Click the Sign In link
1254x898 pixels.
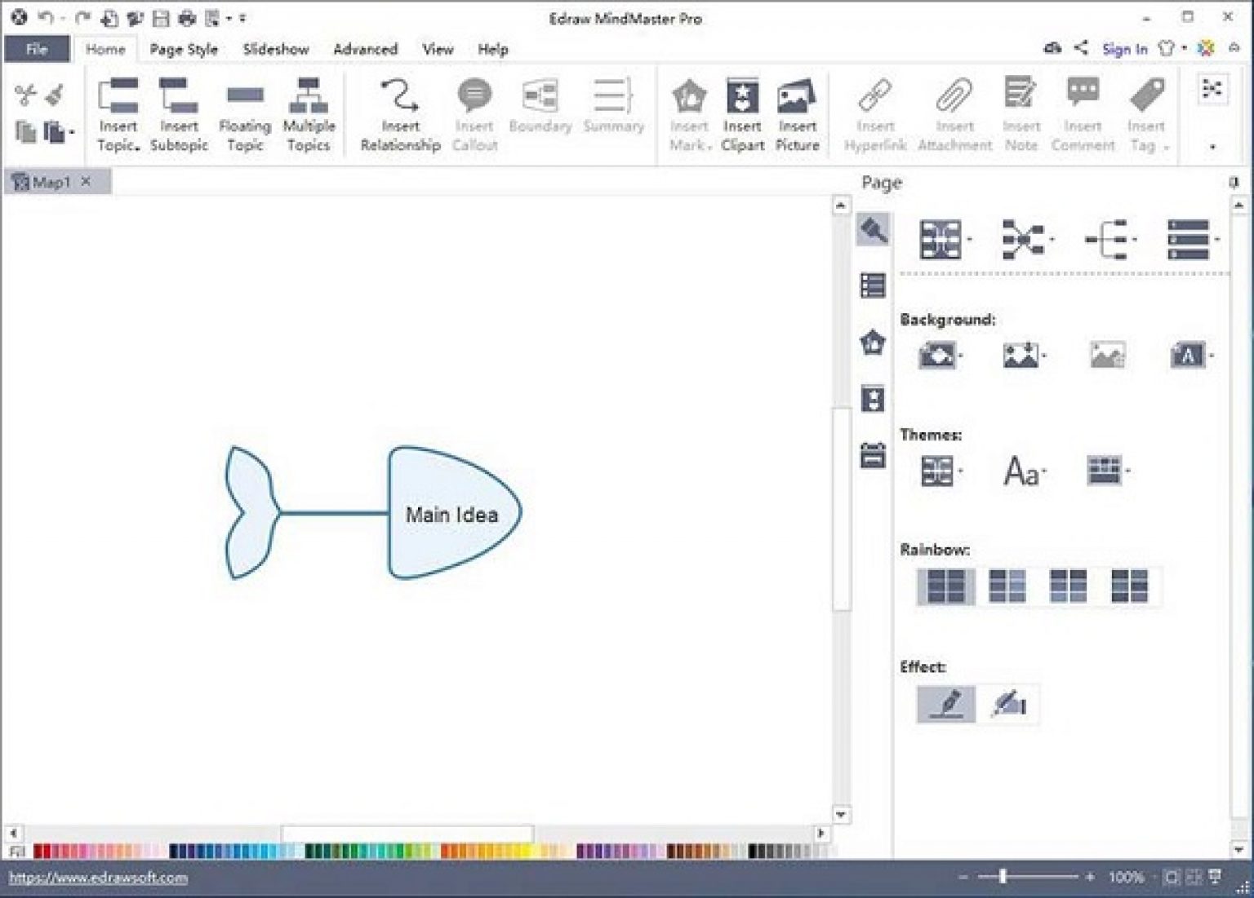pos(1124,49)
